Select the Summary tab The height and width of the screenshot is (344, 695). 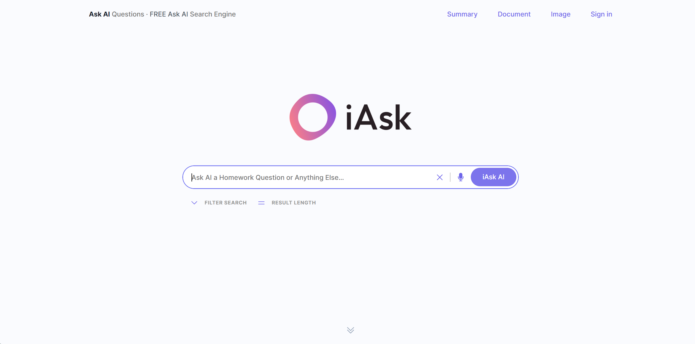pos(463,14)
